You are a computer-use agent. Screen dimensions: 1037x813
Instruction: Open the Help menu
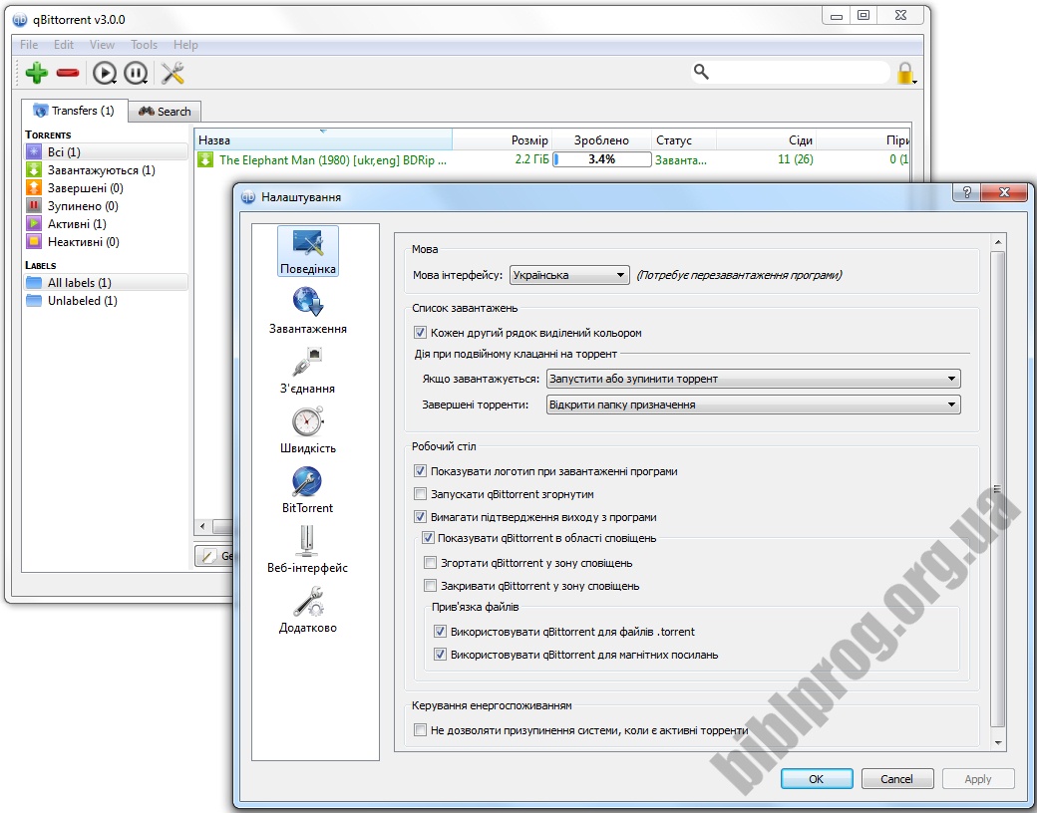click(185, 44)
